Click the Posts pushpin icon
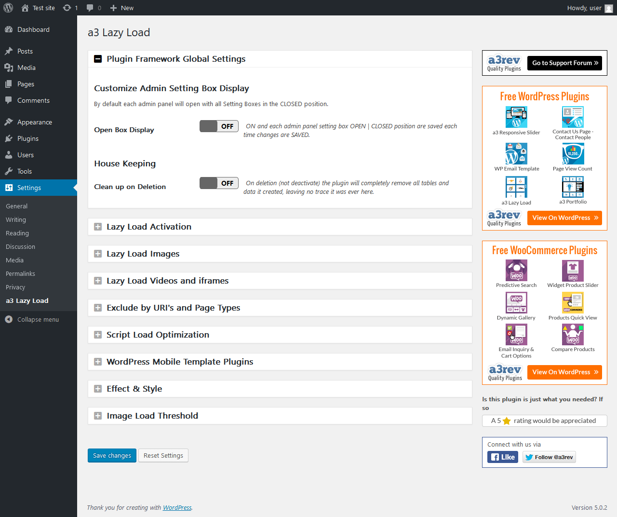Screen dimensions: 617x517 click(9, 51)
